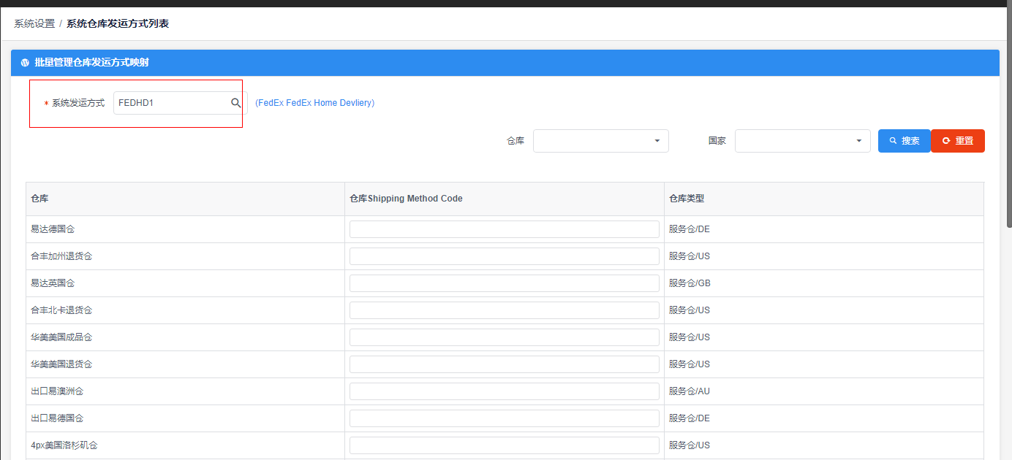Click the 易达英国仓 warehouse cell
Screen dimensions: 1012x460
(x=185, y=283)
